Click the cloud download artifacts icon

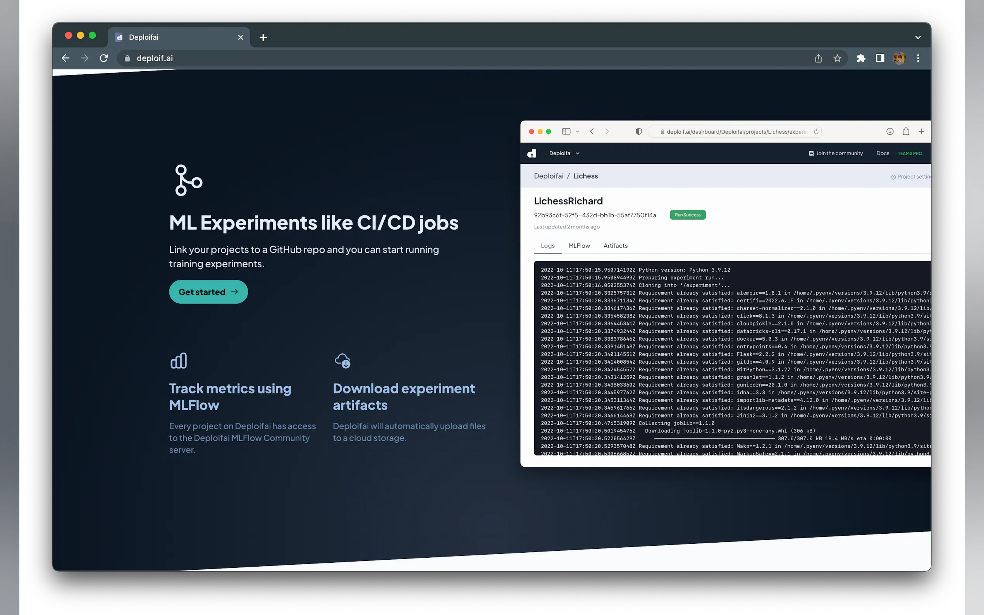coord(342,361)
